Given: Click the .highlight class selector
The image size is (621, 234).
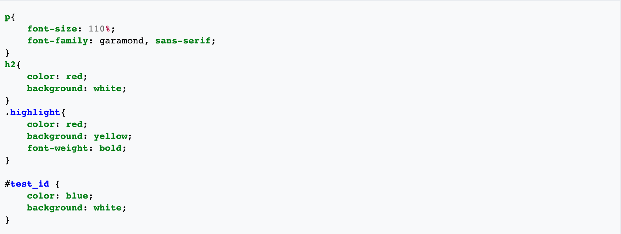Looking at the screenshot, I should (32, 112).
